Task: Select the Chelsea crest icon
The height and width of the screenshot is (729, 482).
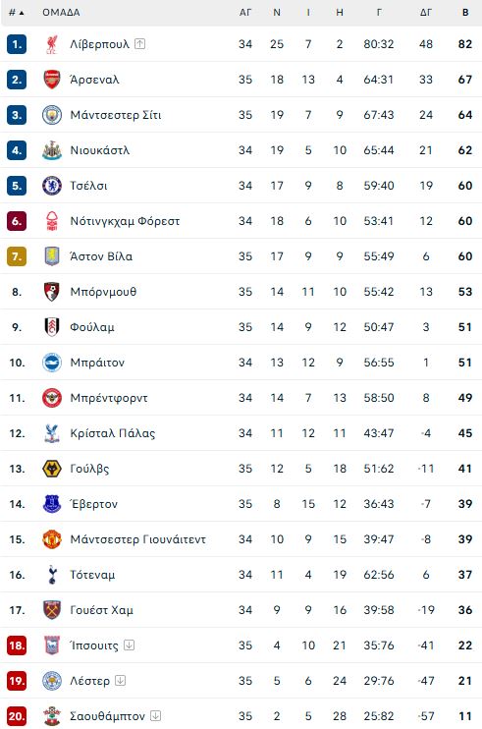Action: click(x=52, y=186)
